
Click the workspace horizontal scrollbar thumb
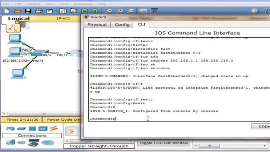[x=45, y=114]
